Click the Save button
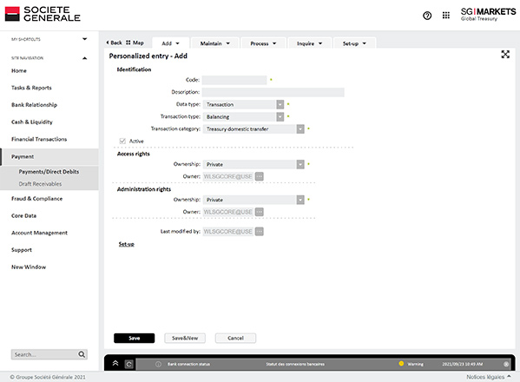520x382 pixels. point(135,339)
